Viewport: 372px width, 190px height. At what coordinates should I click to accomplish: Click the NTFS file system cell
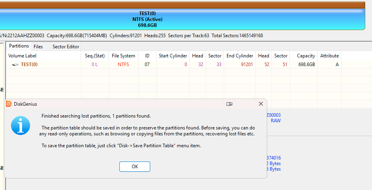[123, 65]
